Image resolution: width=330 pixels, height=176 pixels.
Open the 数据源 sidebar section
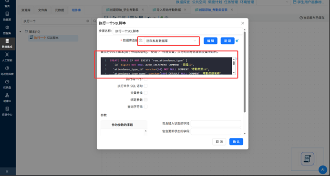click(x=7, y=16)
